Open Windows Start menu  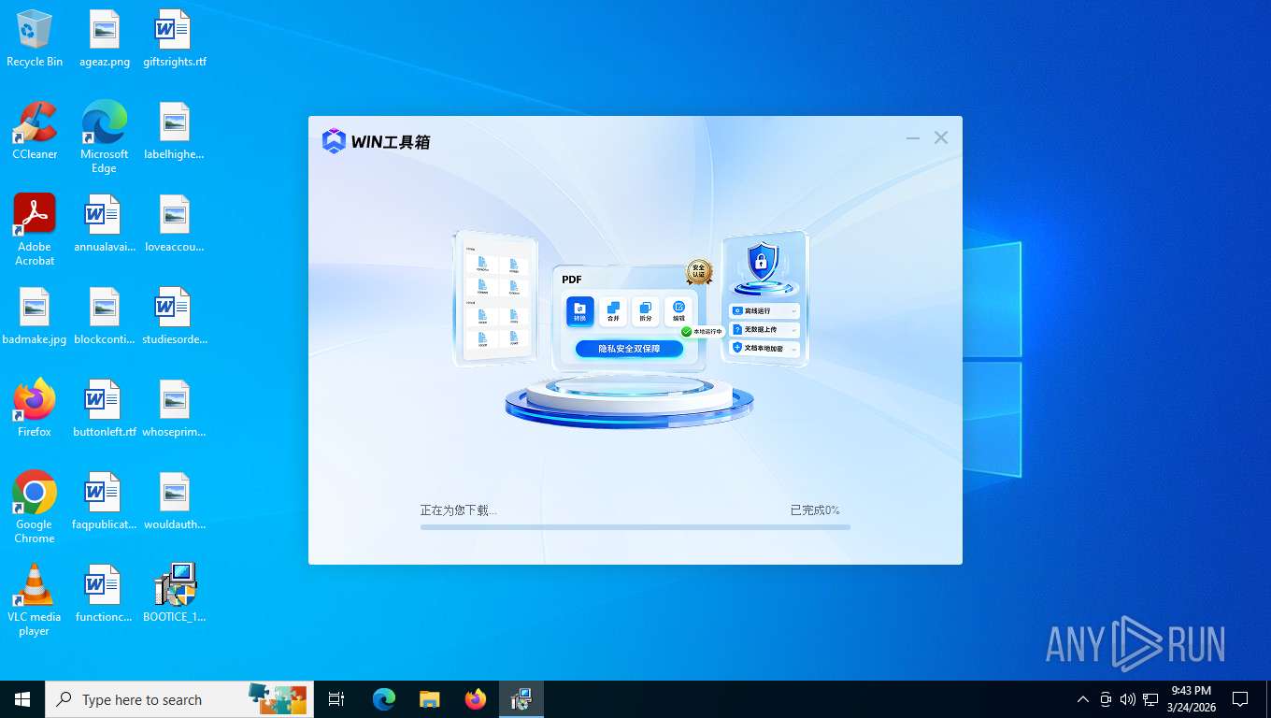[22, 699]
